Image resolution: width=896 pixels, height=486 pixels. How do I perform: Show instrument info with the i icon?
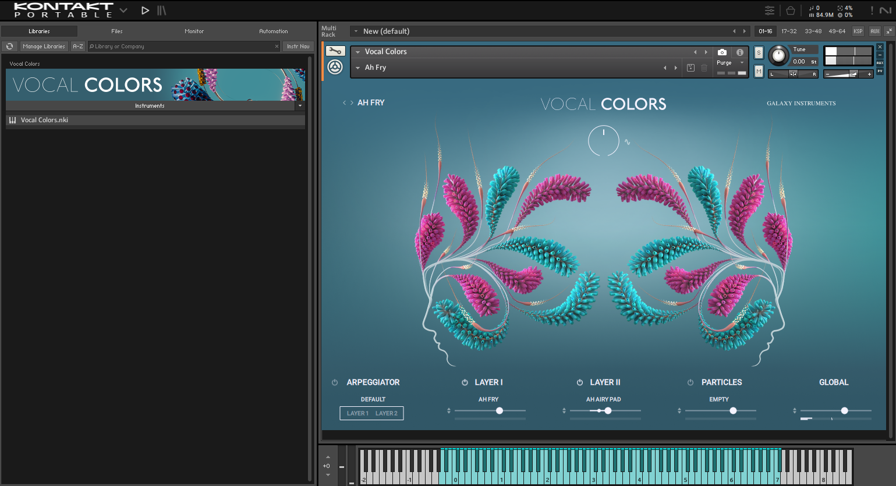(739, 52)
